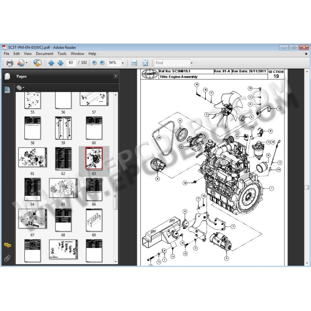311x311 pixels.
Task: Select the highlighted page 63 thumbnail
Action: 94,159
